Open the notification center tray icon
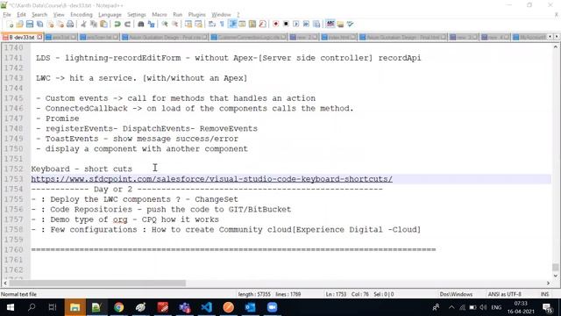The image size is (561, 316). click(548, 307)
